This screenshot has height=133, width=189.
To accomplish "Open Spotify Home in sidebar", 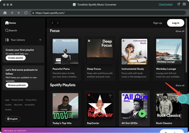I will tap(11, 23).
